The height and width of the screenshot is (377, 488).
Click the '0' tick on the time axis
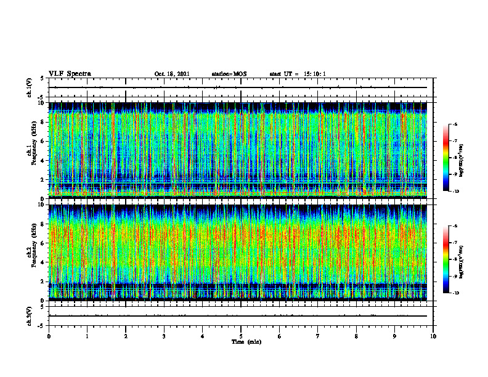pos(49,336)
